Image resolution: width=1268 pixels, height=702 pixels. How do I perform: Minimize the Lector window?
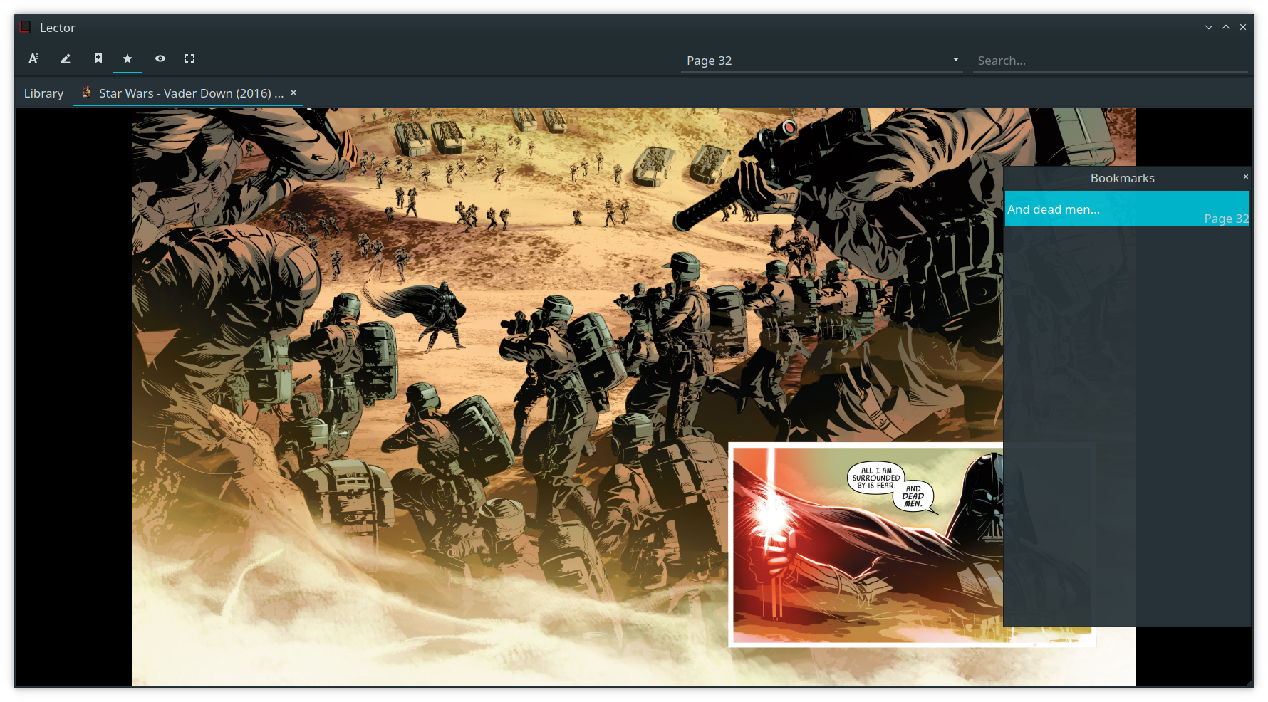(1209, 27)
